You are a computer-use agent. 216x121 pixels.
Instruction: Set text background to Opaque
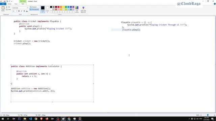[33, 7]
